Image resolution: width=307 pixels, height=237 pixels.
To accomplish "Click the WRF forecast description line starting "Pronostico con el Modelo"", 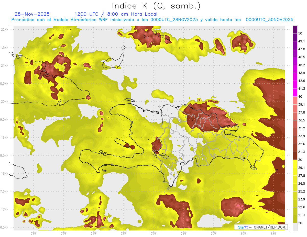I will tap(152, 20).
